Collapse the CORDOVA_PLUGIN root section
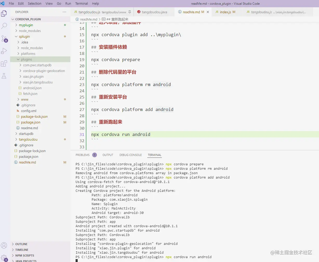Image resolution: width=319 pixels, height=262 pixels. click(x=13, y=19)
